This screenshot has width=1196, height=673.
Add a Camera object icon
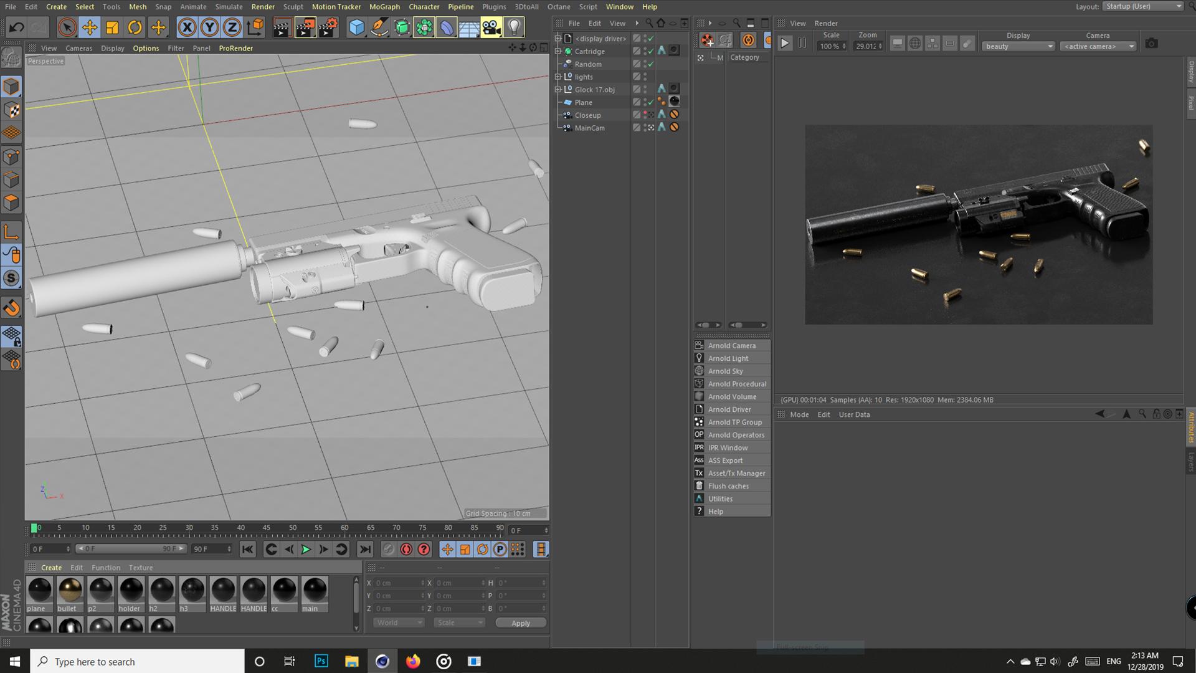491,27
